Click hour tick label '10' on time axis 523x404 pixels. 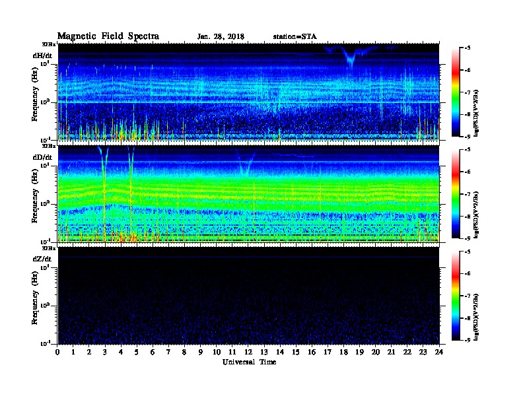(217, 352)
